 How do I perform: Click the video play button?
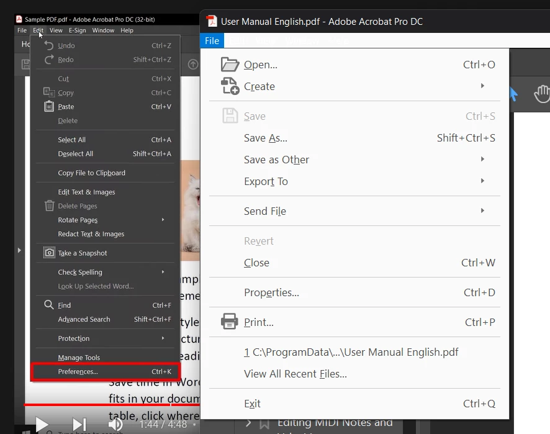coord(42,425)
